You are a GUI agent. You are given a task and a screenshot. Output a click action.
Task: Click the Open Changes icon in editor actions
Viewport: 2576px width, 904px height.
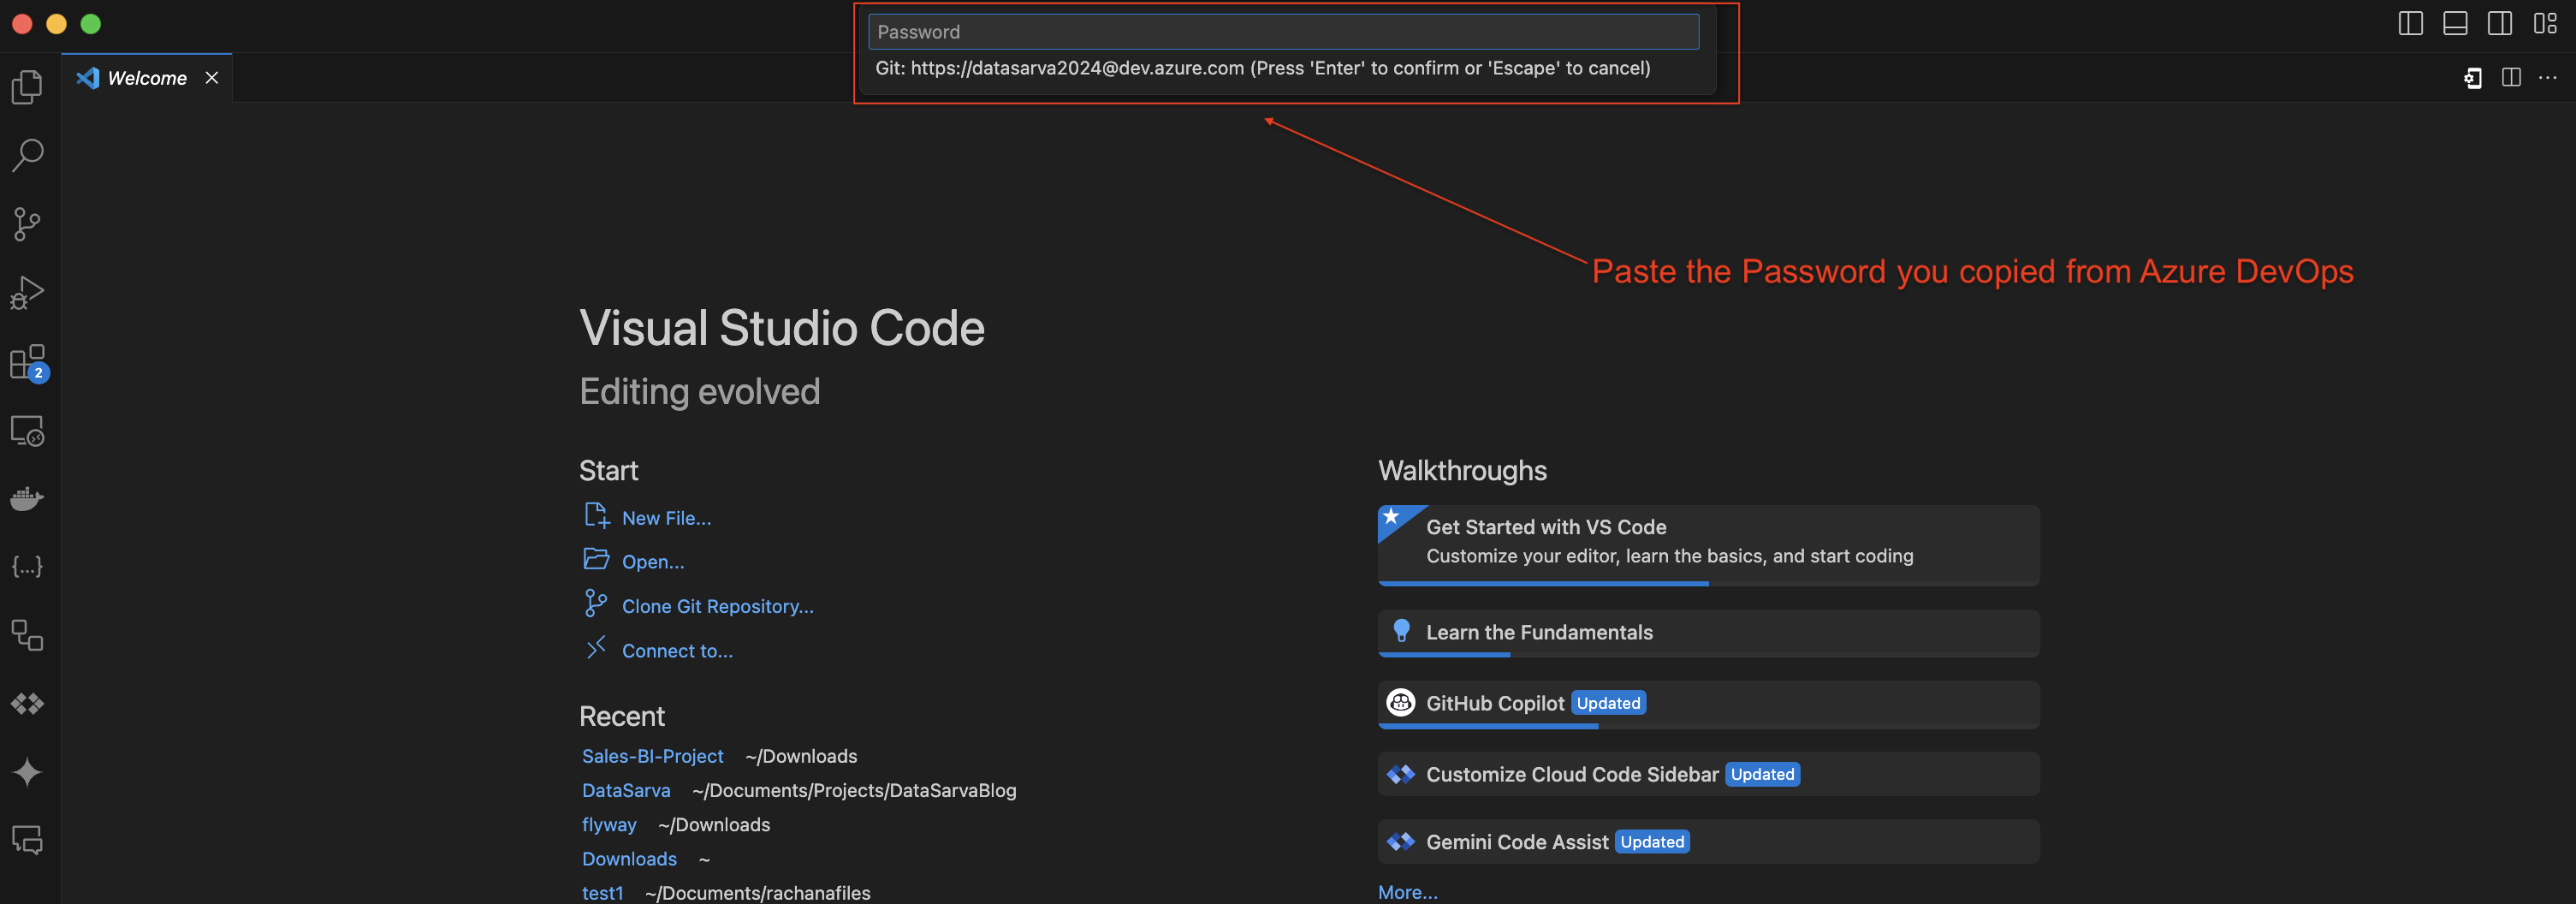(2473, 78)
